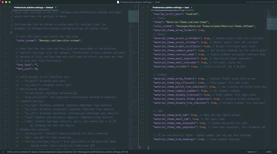The width and height of the screenshot is (277, 154).
Task: Open the right pane's tab list dropdown
Action: 273,7
